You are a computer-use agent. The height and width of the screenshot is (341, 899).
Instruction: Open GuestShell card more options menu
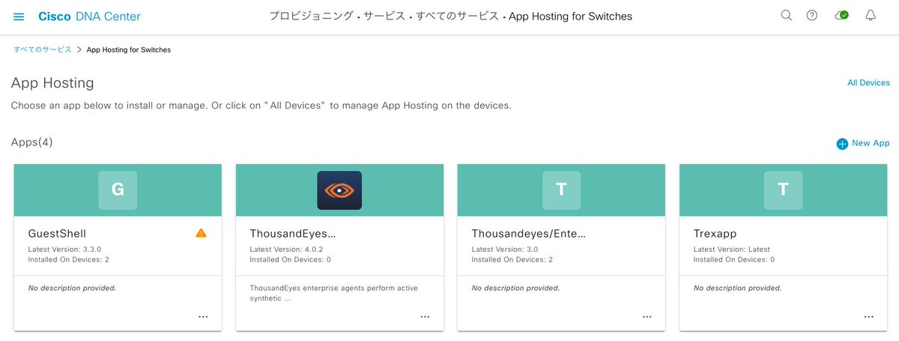[x=203, y=317]
